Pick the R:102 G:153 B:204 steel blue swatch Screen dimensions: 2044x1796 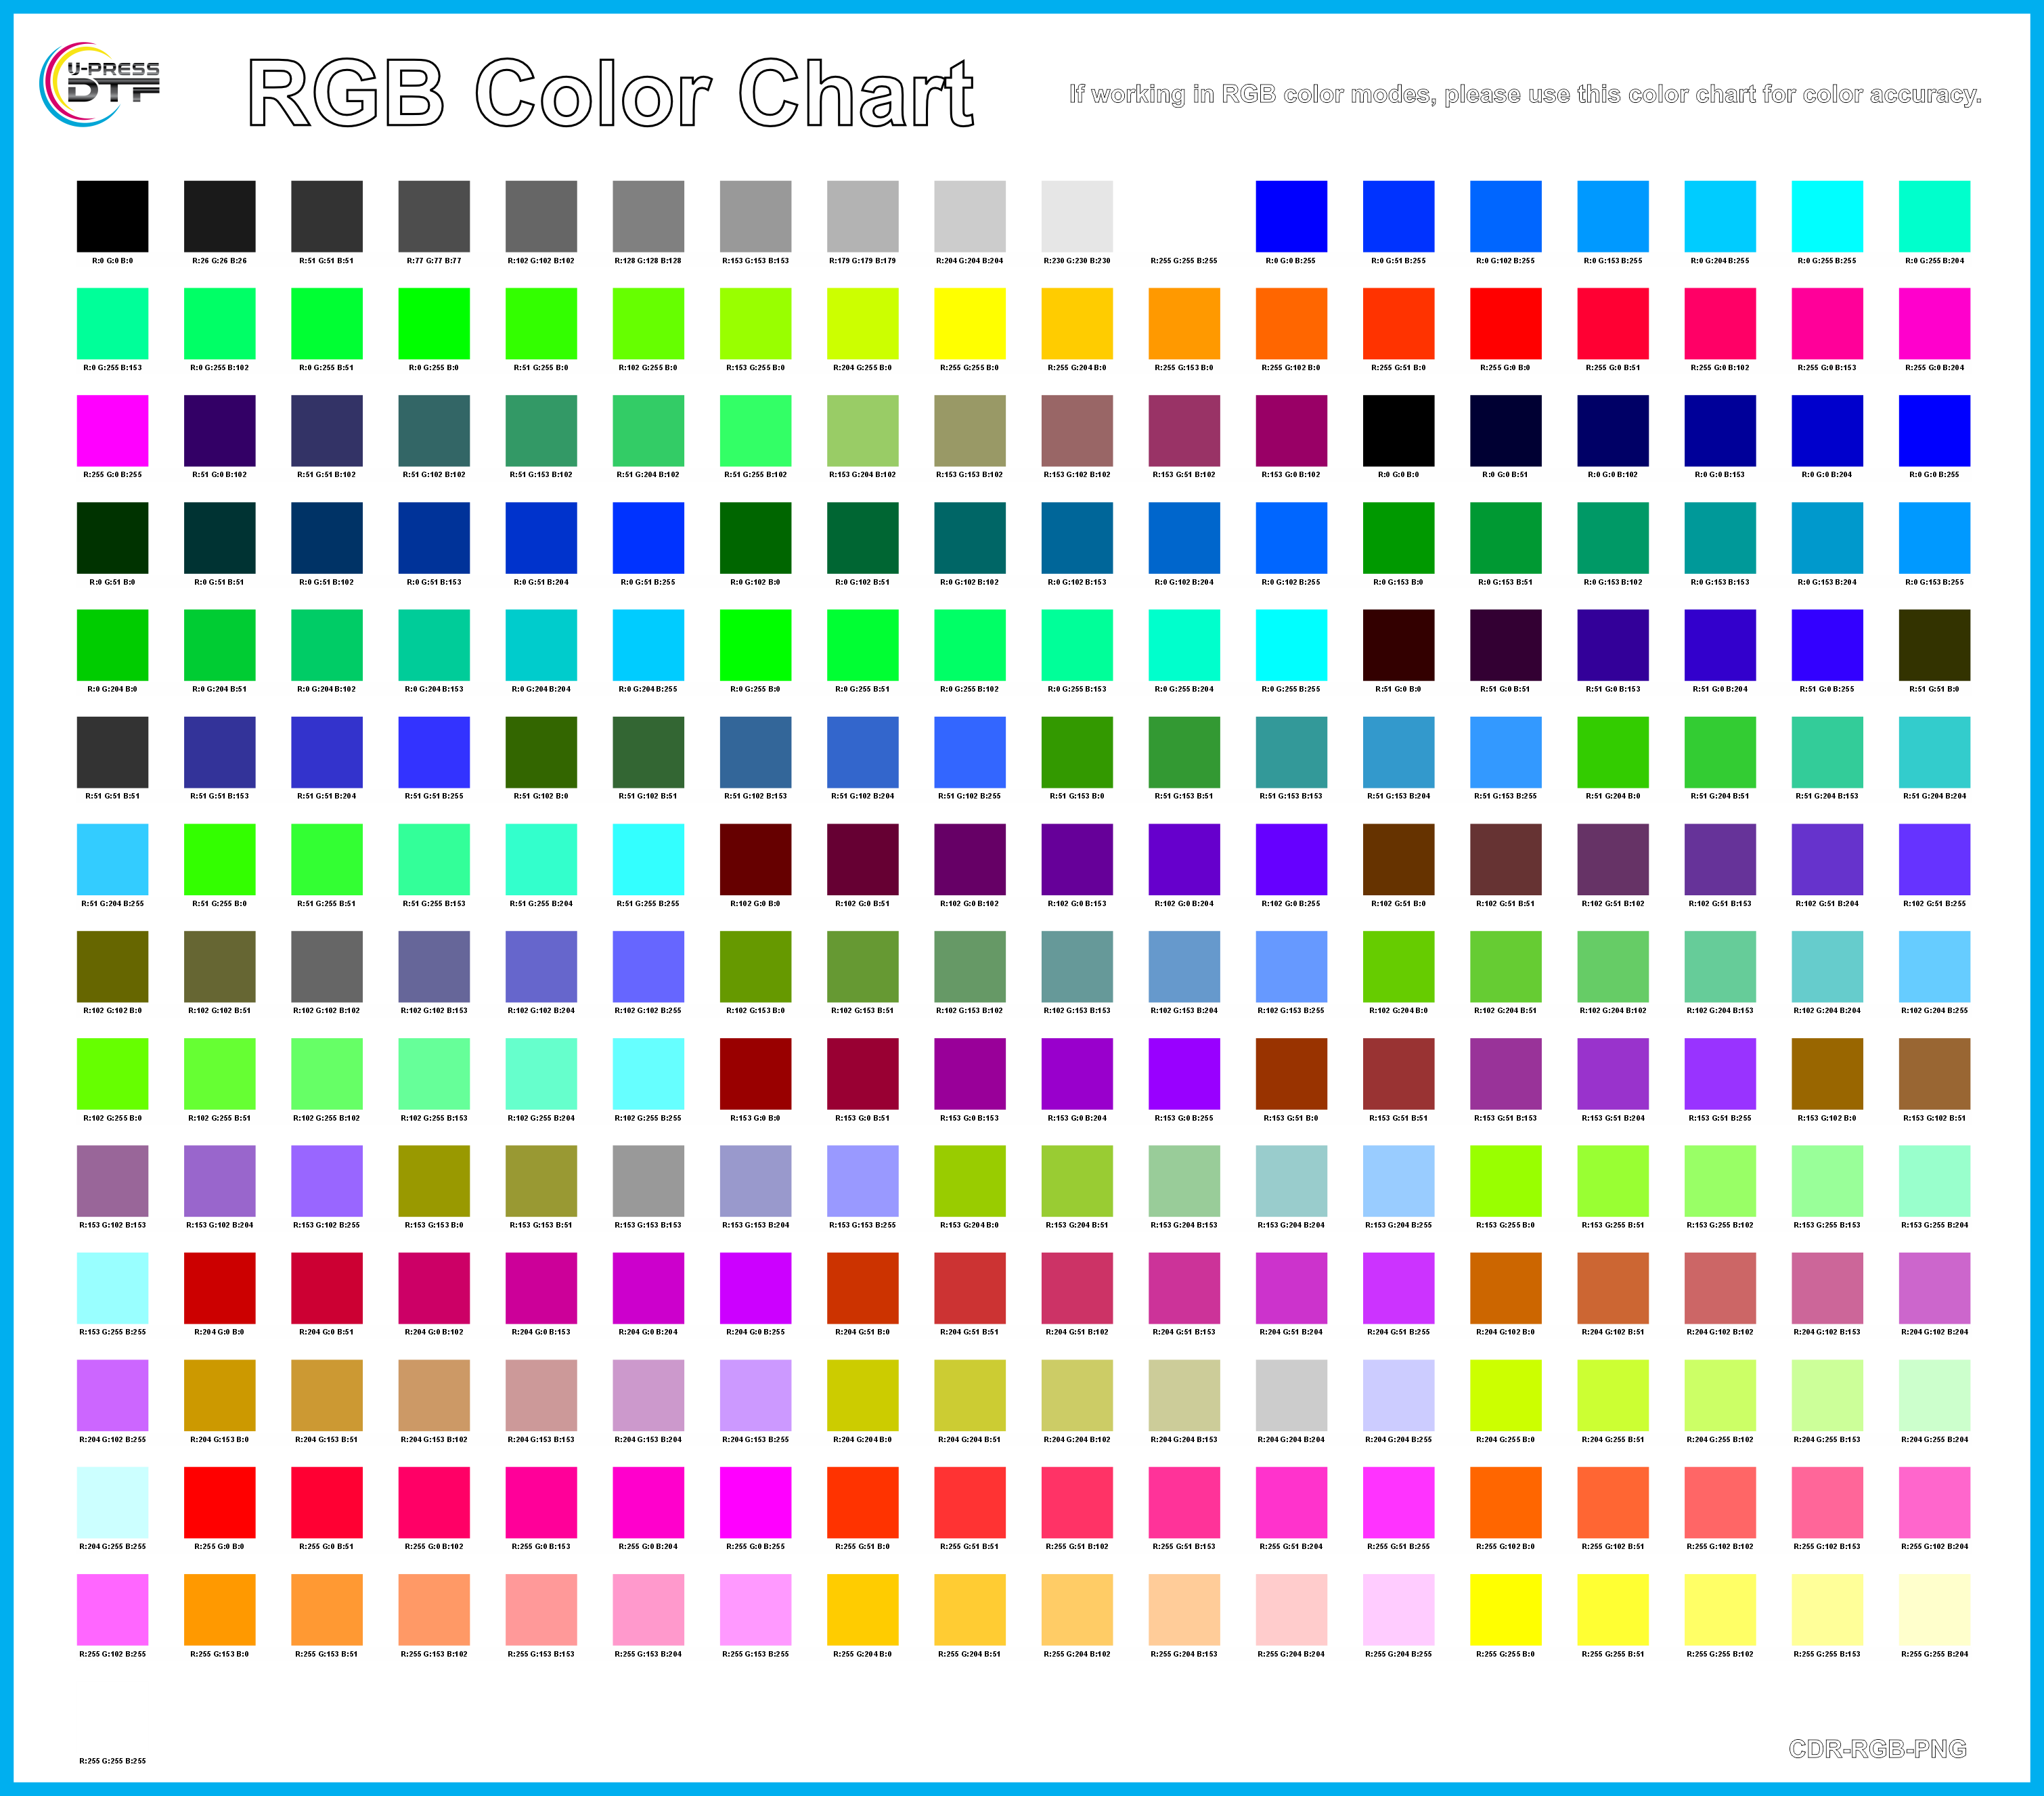[x=1184, y=967]
